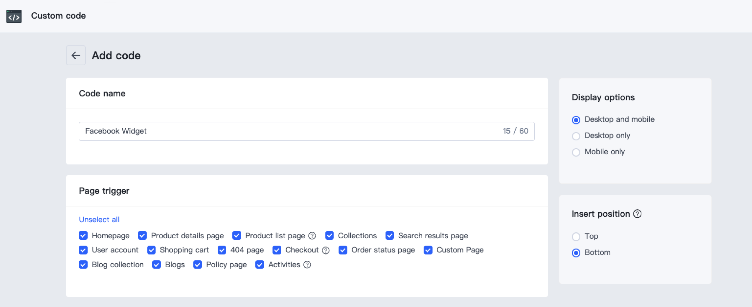Click the Custom code app icon

[14, 16]
